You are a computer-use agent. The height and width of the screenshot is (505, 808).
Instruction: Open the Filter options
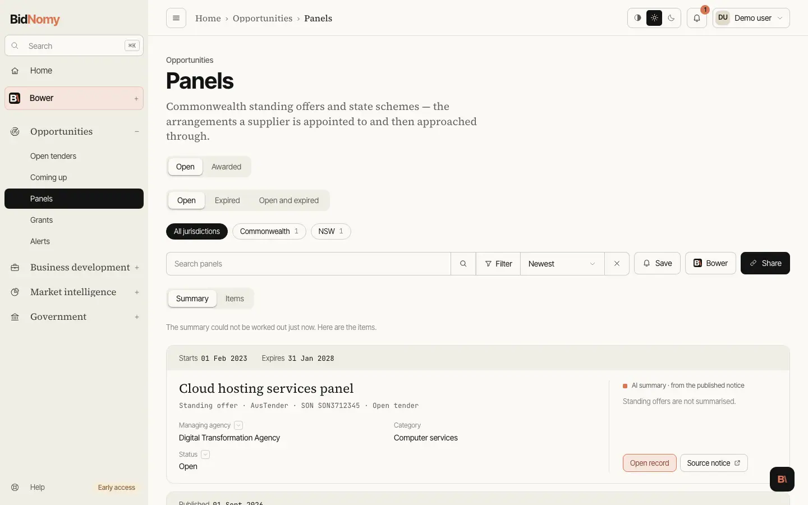coord(498,264)
